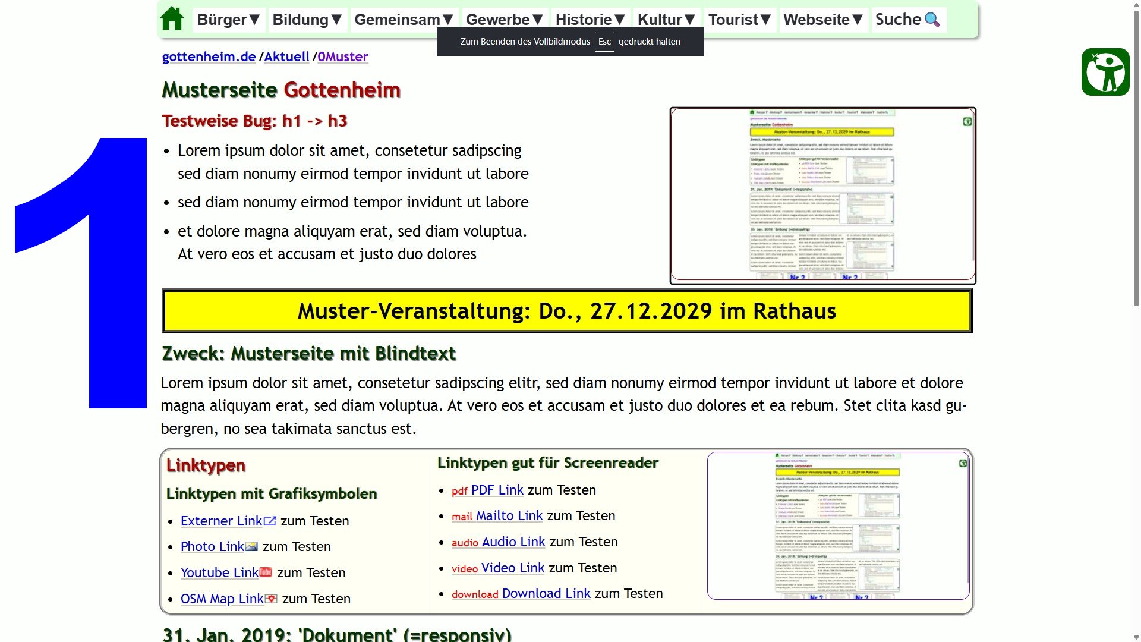Open the PDF Link
The image size is (1141, 642).
coord(497,490)
